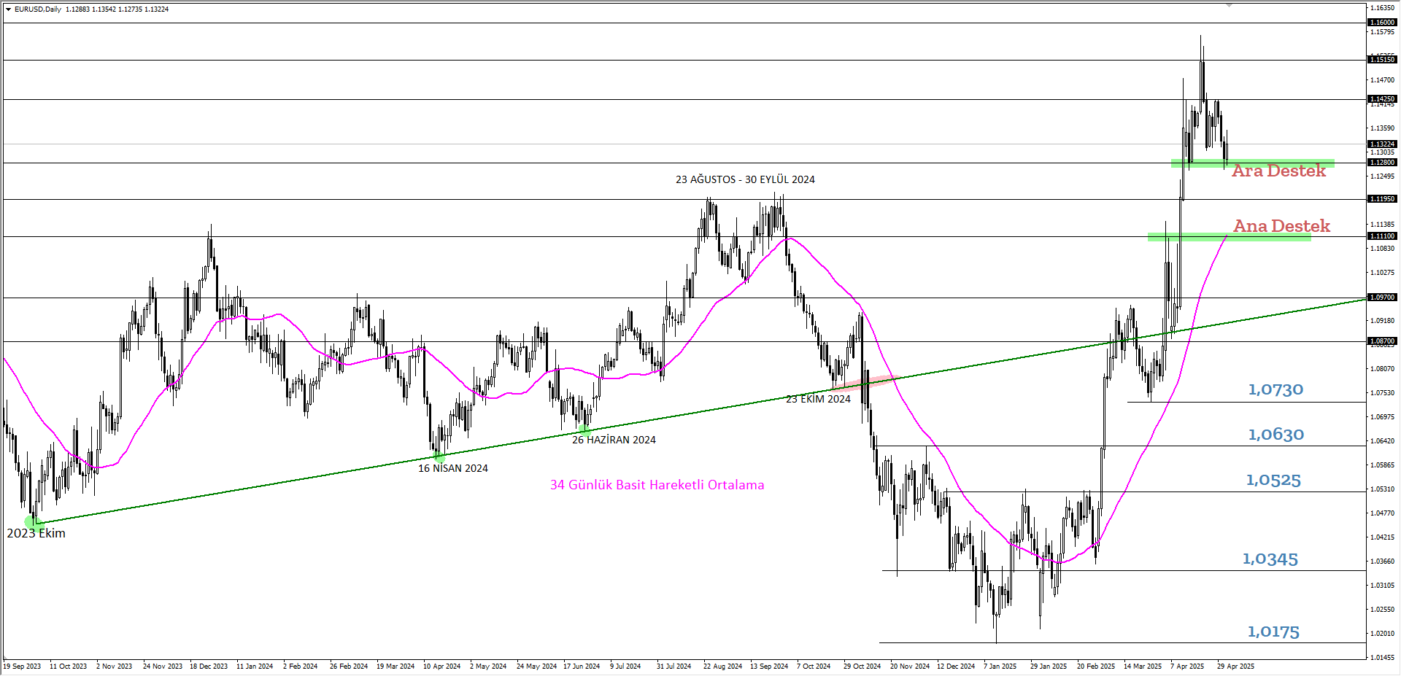The image size is (1401, 676).
Task: Click the green Ara Destek support zone rectangle
Action: [x=1253, y=163]
